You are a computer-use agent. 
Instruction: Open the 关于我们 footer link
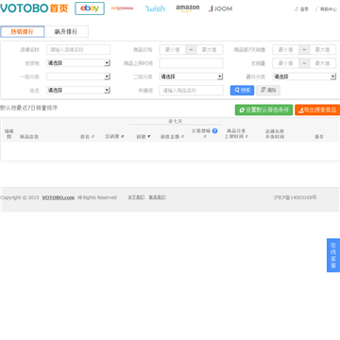point(136,197)
